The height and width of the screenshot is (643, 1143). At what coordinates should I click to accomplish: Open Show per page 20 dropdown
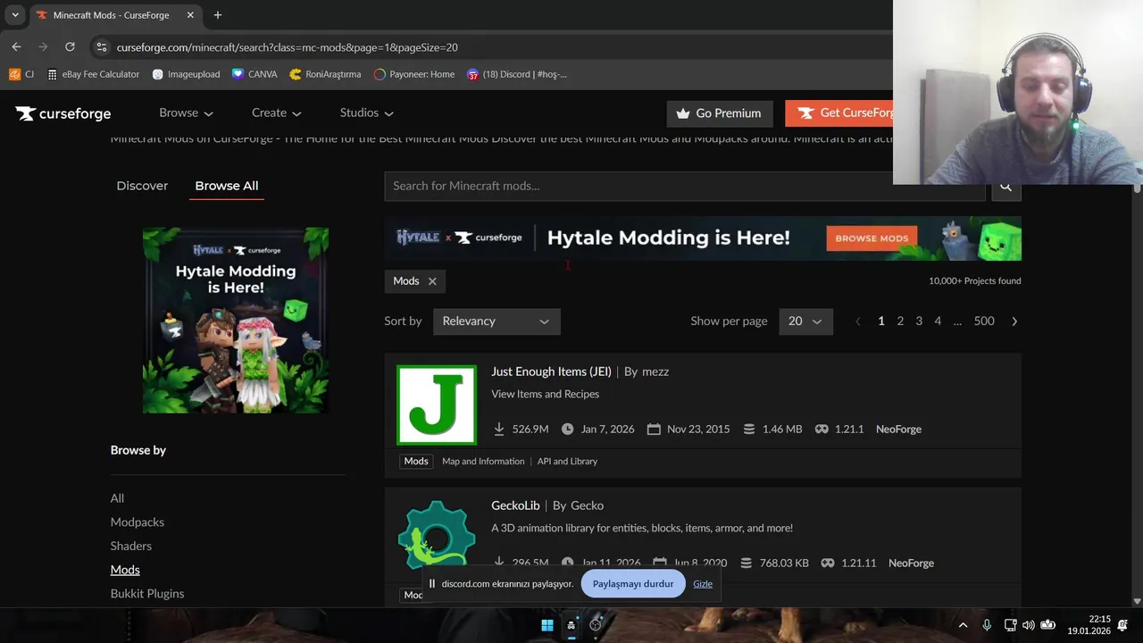point(805,321)
